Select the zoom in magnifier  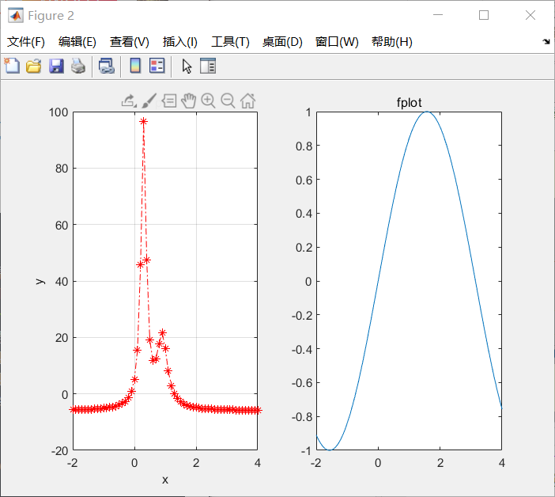[208, 101]
